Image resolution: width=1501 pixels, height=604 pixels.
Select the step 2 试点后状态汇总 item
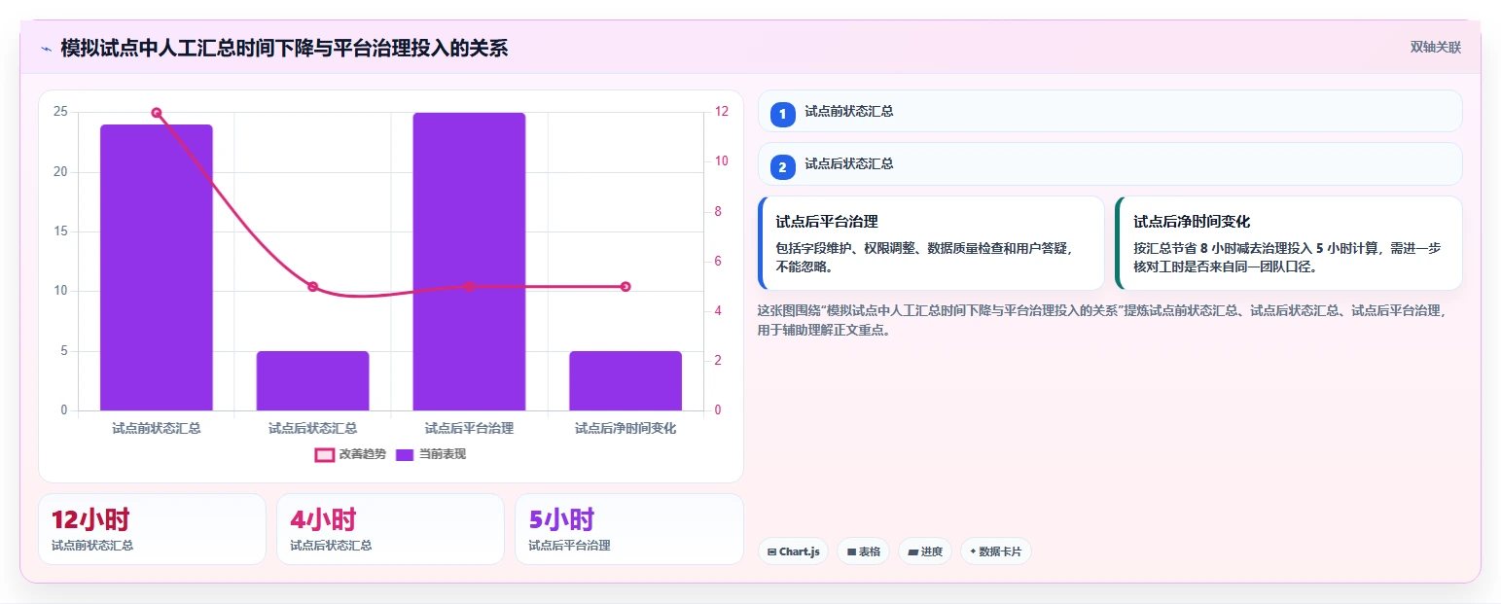point(1110,163)
